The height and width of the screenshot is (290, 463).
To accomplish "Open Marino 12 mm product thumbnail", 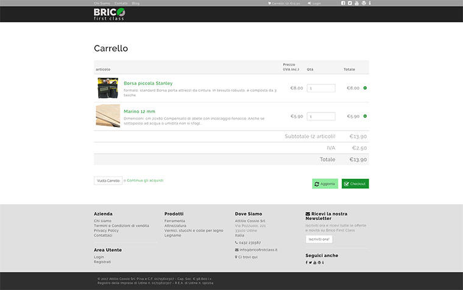I will tap(108, 116).
